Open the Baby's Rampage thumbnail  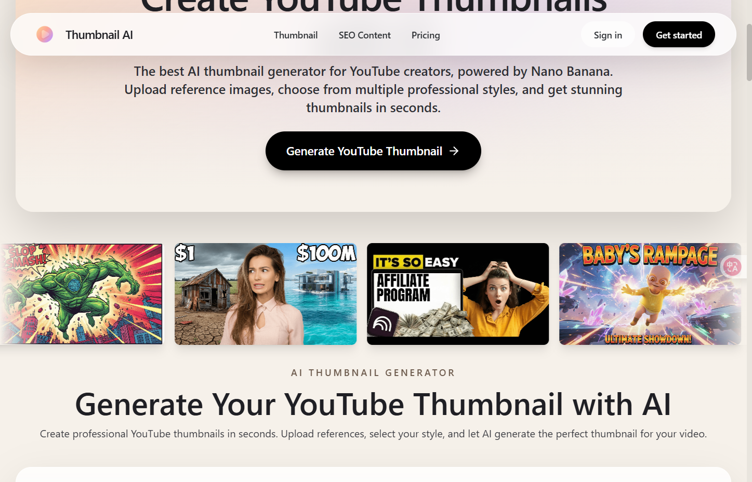(650, 293)
